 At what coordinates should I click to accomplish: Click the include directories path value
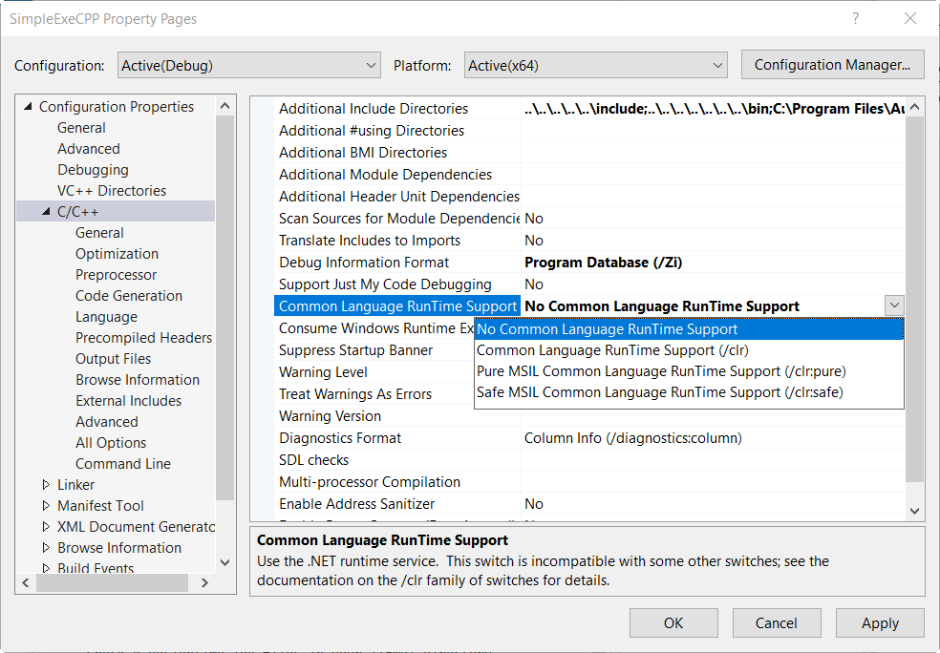(x=714, y=109)
